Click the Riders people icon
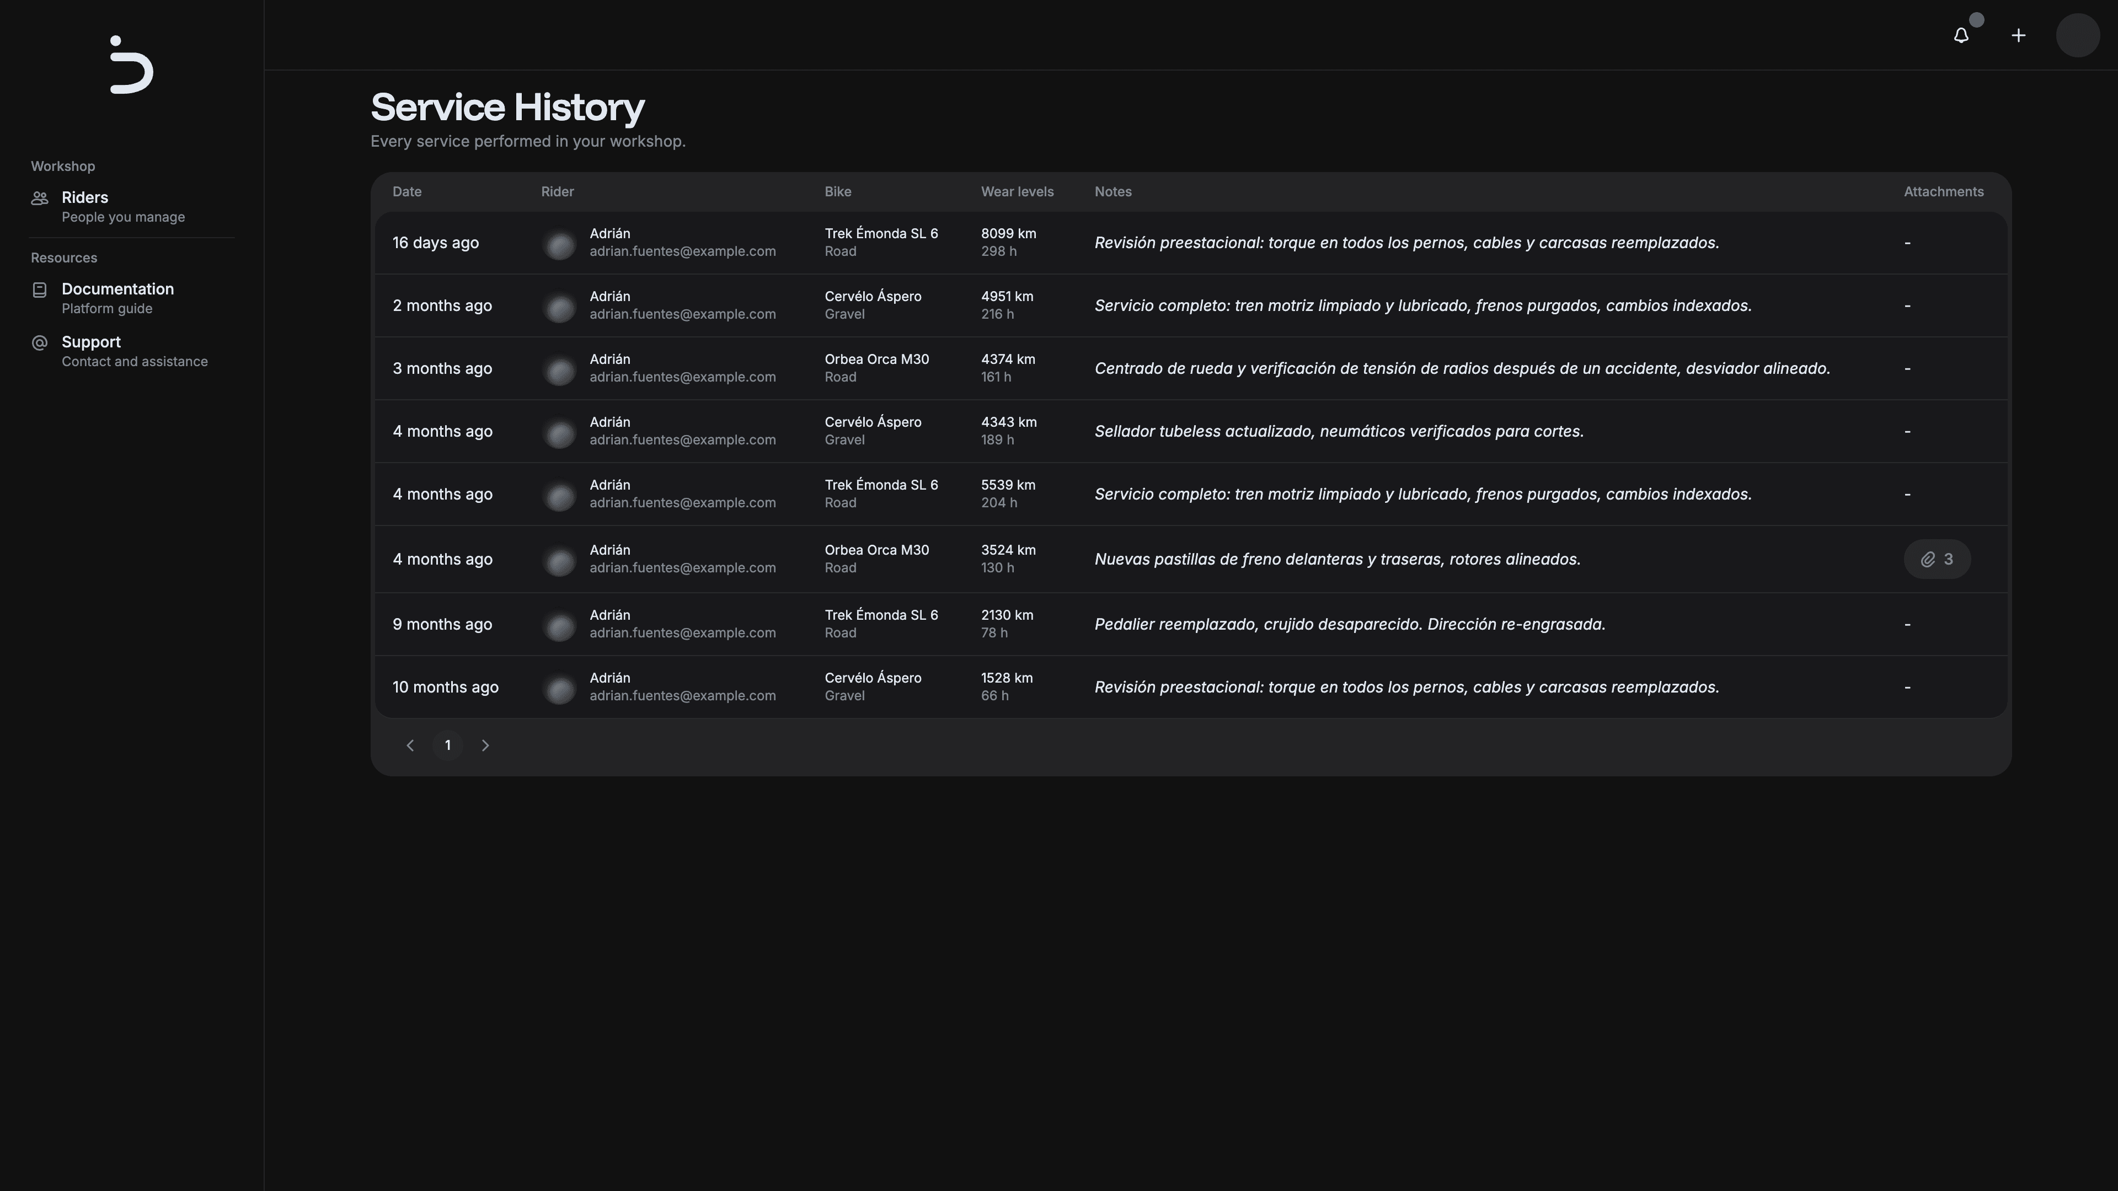Screen dimensions: 2118x1191 click(40, 198)
